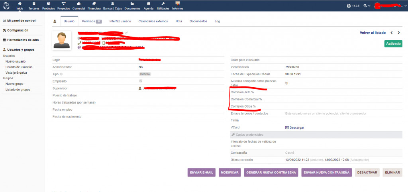
Task: Click Listado de usuarios in sidebar
Action: click(19, 67)
